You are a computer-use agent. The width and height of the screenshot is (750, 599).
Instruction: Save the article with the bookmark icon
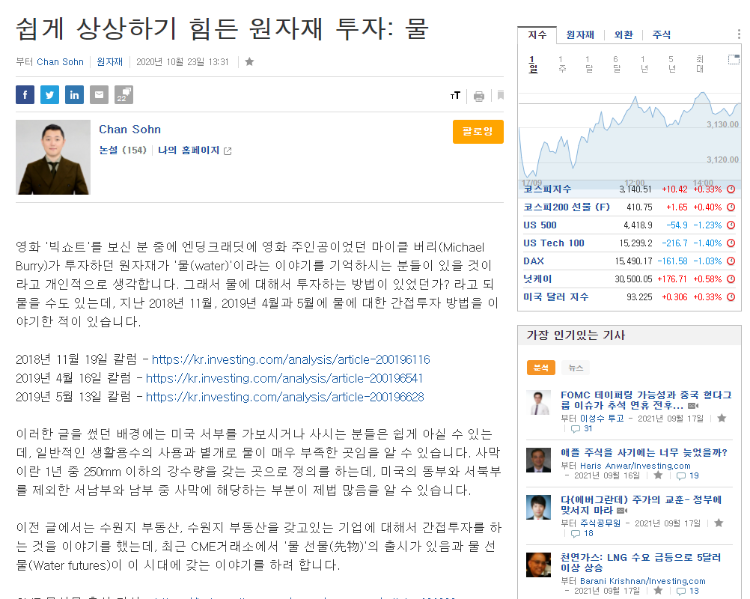click(499, 96)
